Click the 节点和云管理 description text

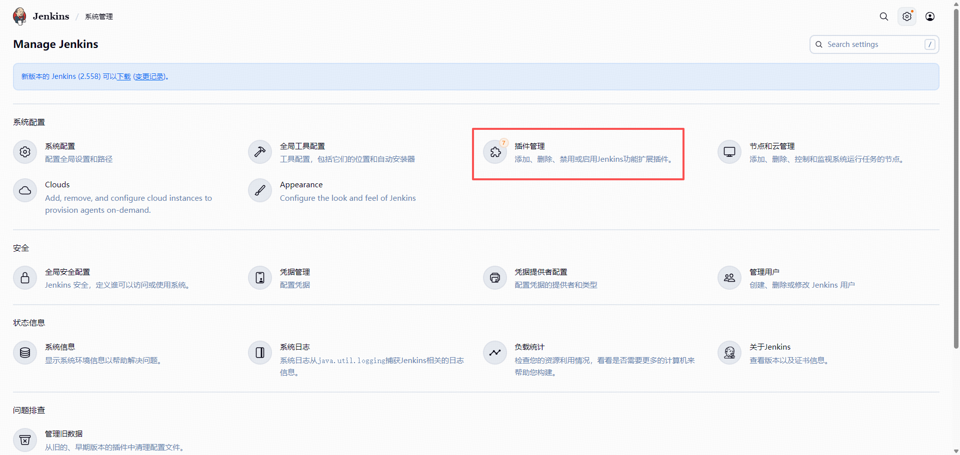tap(828, 159)
